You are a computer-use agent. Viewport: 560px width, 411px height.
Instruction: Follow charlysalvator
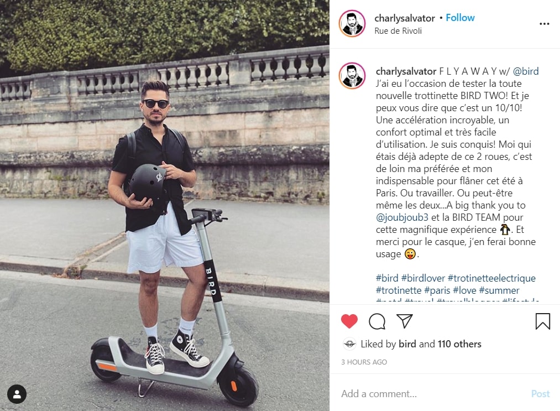coord(460,18)
